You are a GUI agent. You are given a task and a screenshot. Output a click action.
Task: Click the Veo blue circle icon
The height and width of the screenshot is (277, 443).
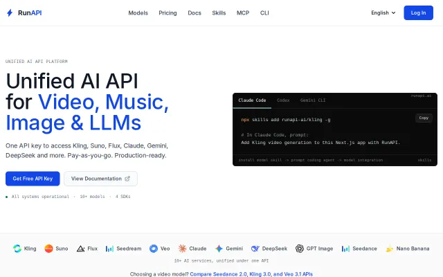(x=154, y=249)
